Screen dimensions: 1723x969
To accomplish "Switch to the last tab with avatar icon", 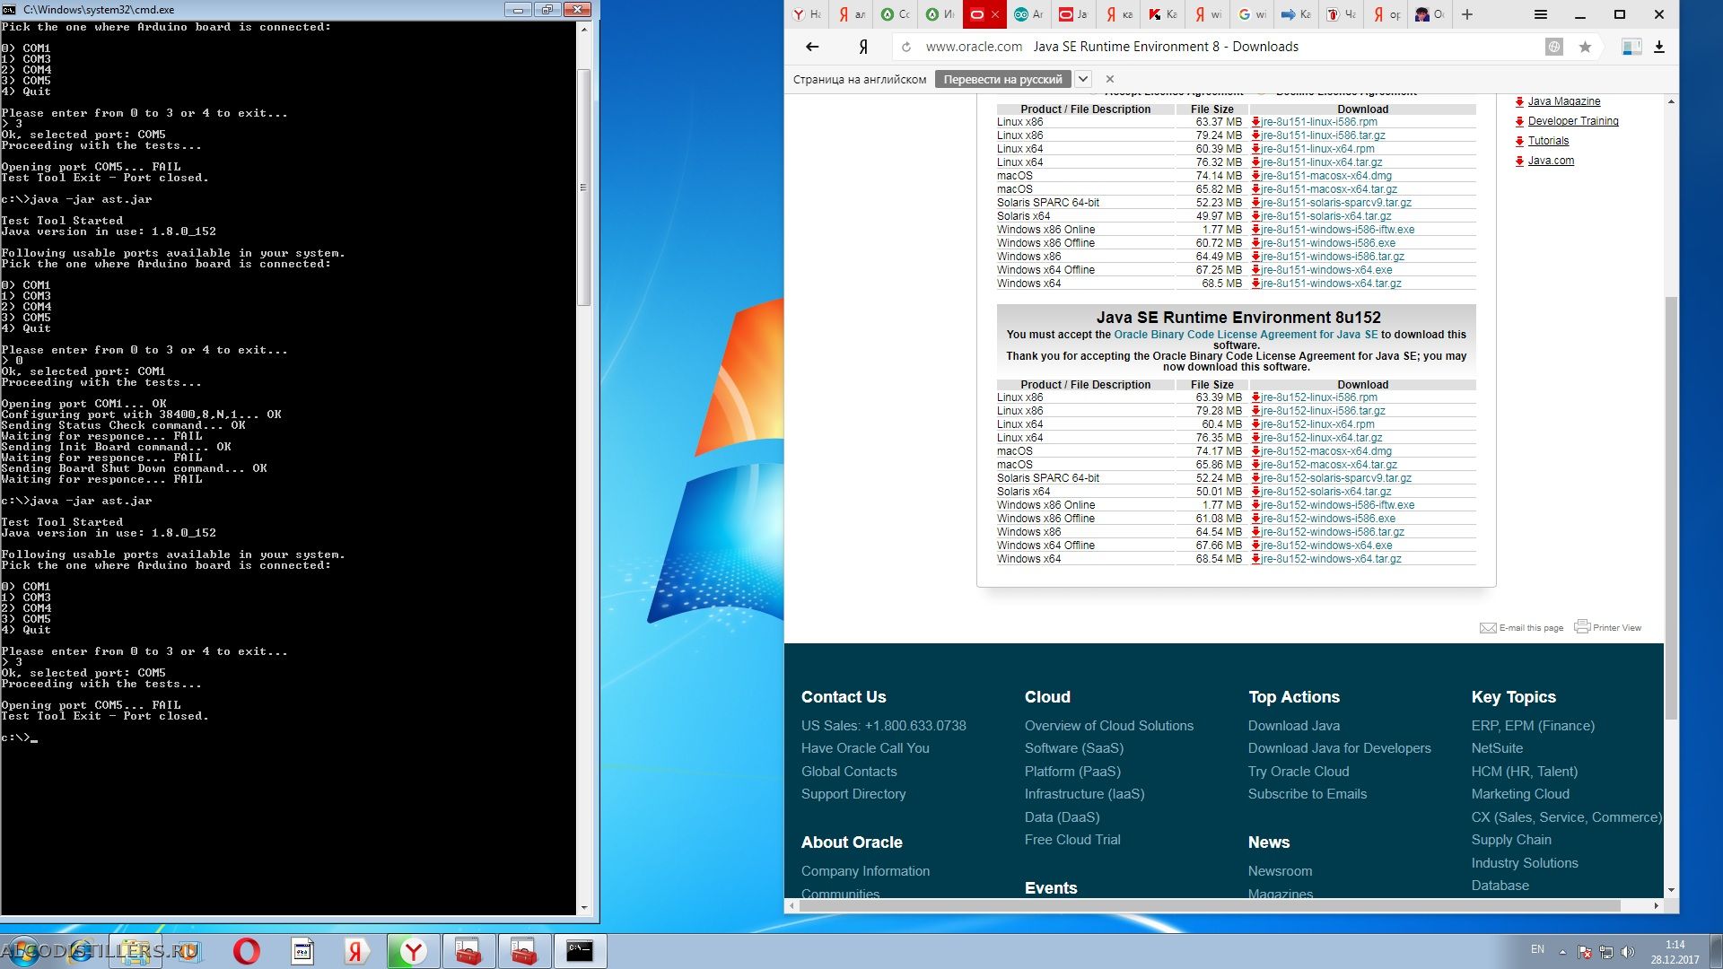I will coord(1430,14).
